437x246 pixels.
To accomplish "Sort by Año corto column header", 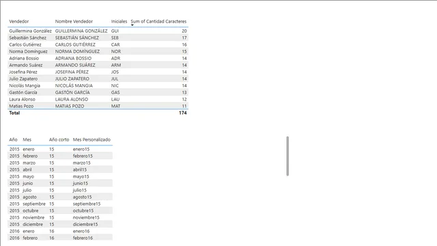I will 59,139.
